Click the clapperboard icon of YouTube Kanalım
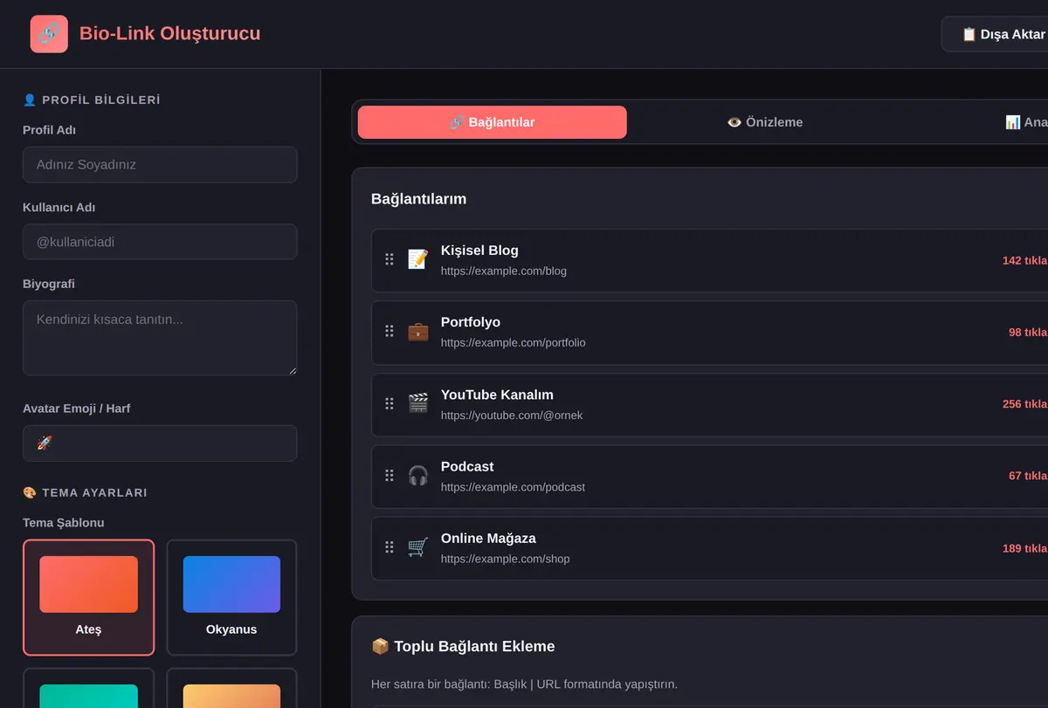Screen dimensions: 1048x708 tap(418, 403)
